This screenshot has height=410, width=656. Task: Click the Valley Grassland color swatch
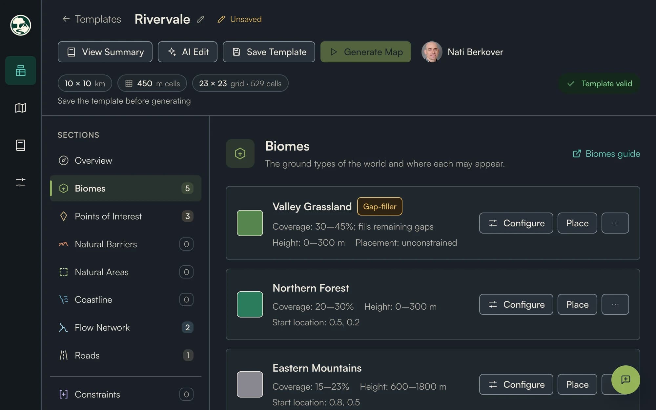[x=250, y=223]
